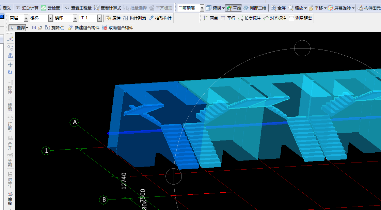Click 取消组合构件 cancel combined component
Image resolution: width=381 pixels, height=210 pixels.
tap(117, 28)
